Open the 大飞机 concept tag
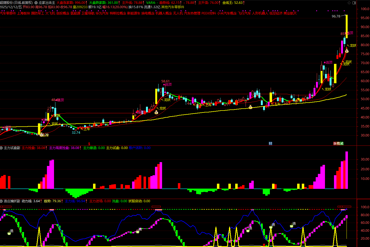The image size is (370, 247). tap(50, 13)
